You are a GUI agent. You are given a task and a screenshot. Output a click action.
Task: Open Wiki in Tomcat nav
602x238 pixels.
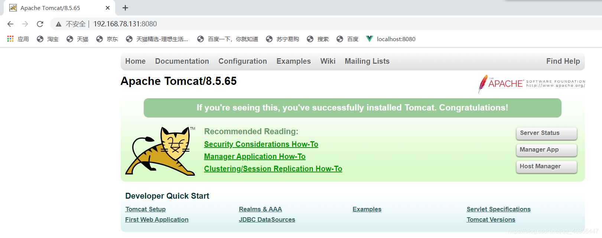pos(328,61)
